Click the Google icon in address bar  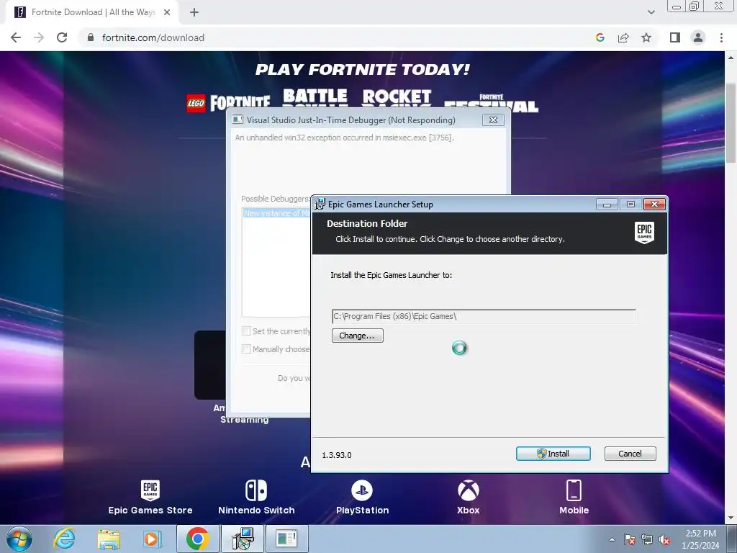click(x=600, y=37)
